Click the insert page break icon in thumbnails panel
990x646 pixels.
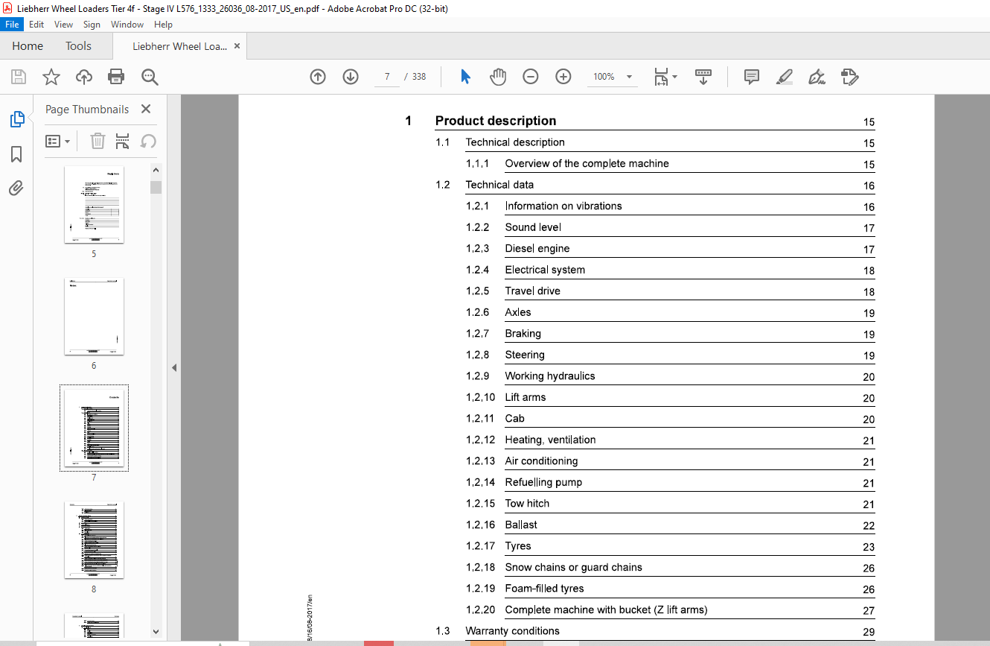click(123, 141)
